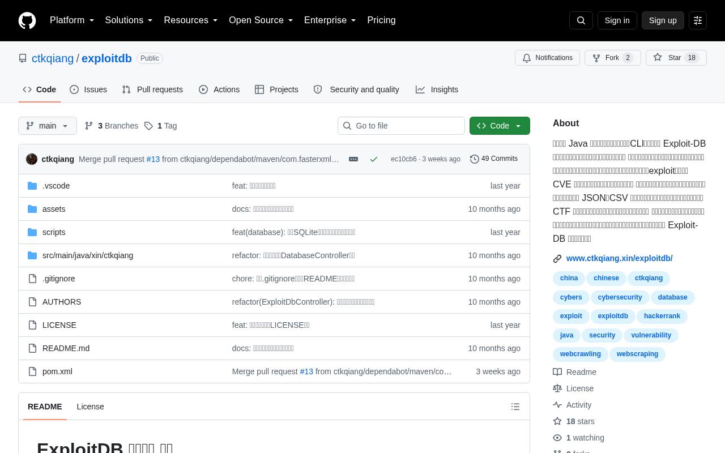View the 3 Branches list
This screenshot has width=725, height=453.
point(112,126)
